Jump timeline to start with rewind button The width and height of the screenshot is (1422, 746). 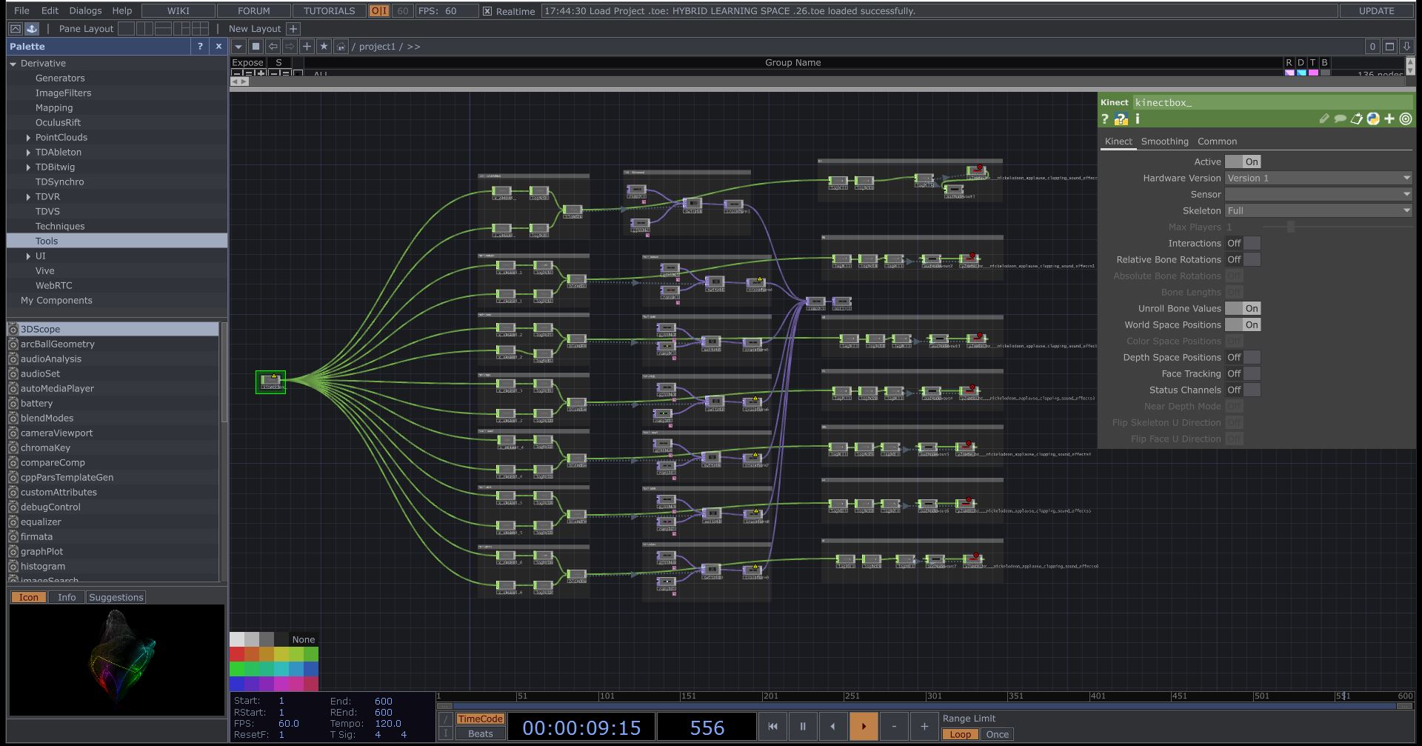[x=772, y=726]
